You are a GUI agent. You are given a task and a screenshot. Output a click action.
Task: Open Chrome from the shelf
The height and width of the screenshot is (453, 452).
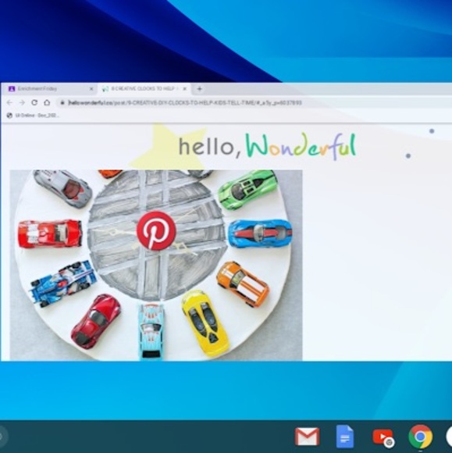[x=421, y=437]
